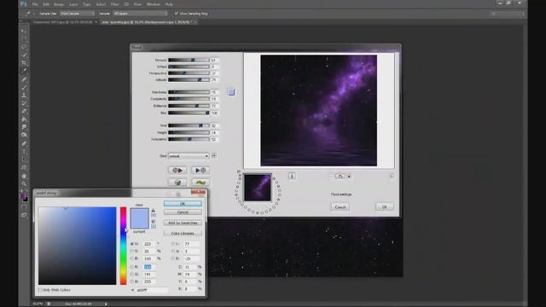The height and width of the screenshot is (307, 546).
Task: Click OK in the Flood dialog
Action: [385, 206]
